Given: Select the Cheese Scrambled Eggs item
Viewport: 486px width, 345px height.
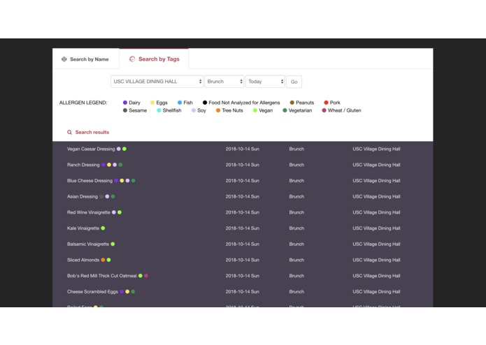Looking at the screenshot, I should click(92, 291).
